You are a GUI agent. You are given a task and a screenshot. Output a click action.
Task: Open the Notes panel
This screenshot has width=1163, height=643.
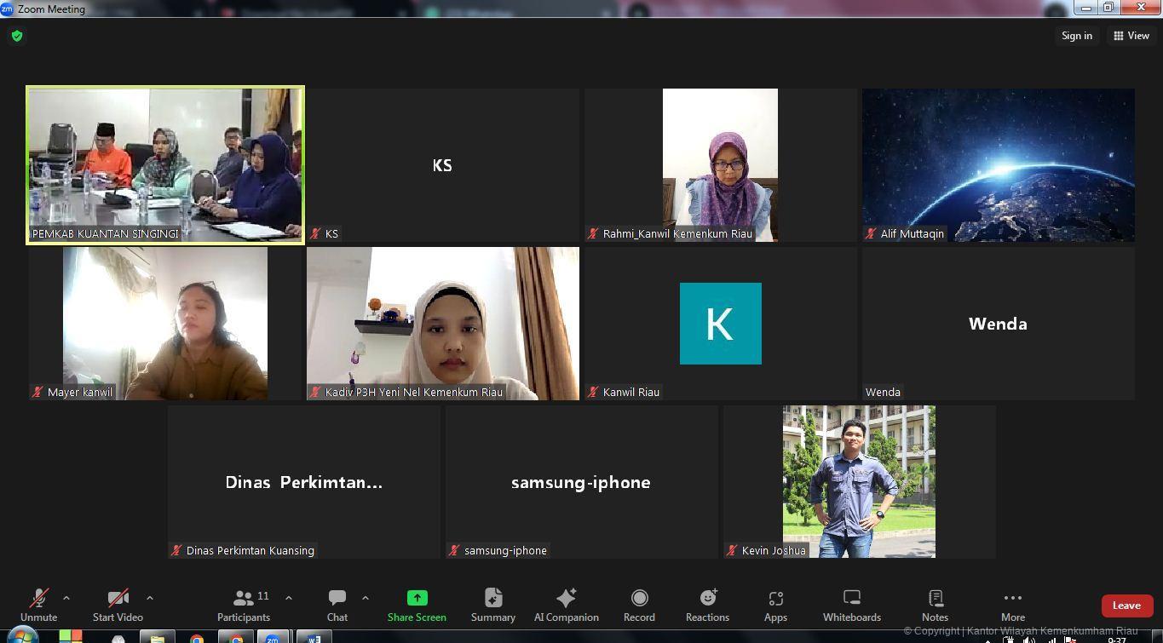[x=935, y=606]
